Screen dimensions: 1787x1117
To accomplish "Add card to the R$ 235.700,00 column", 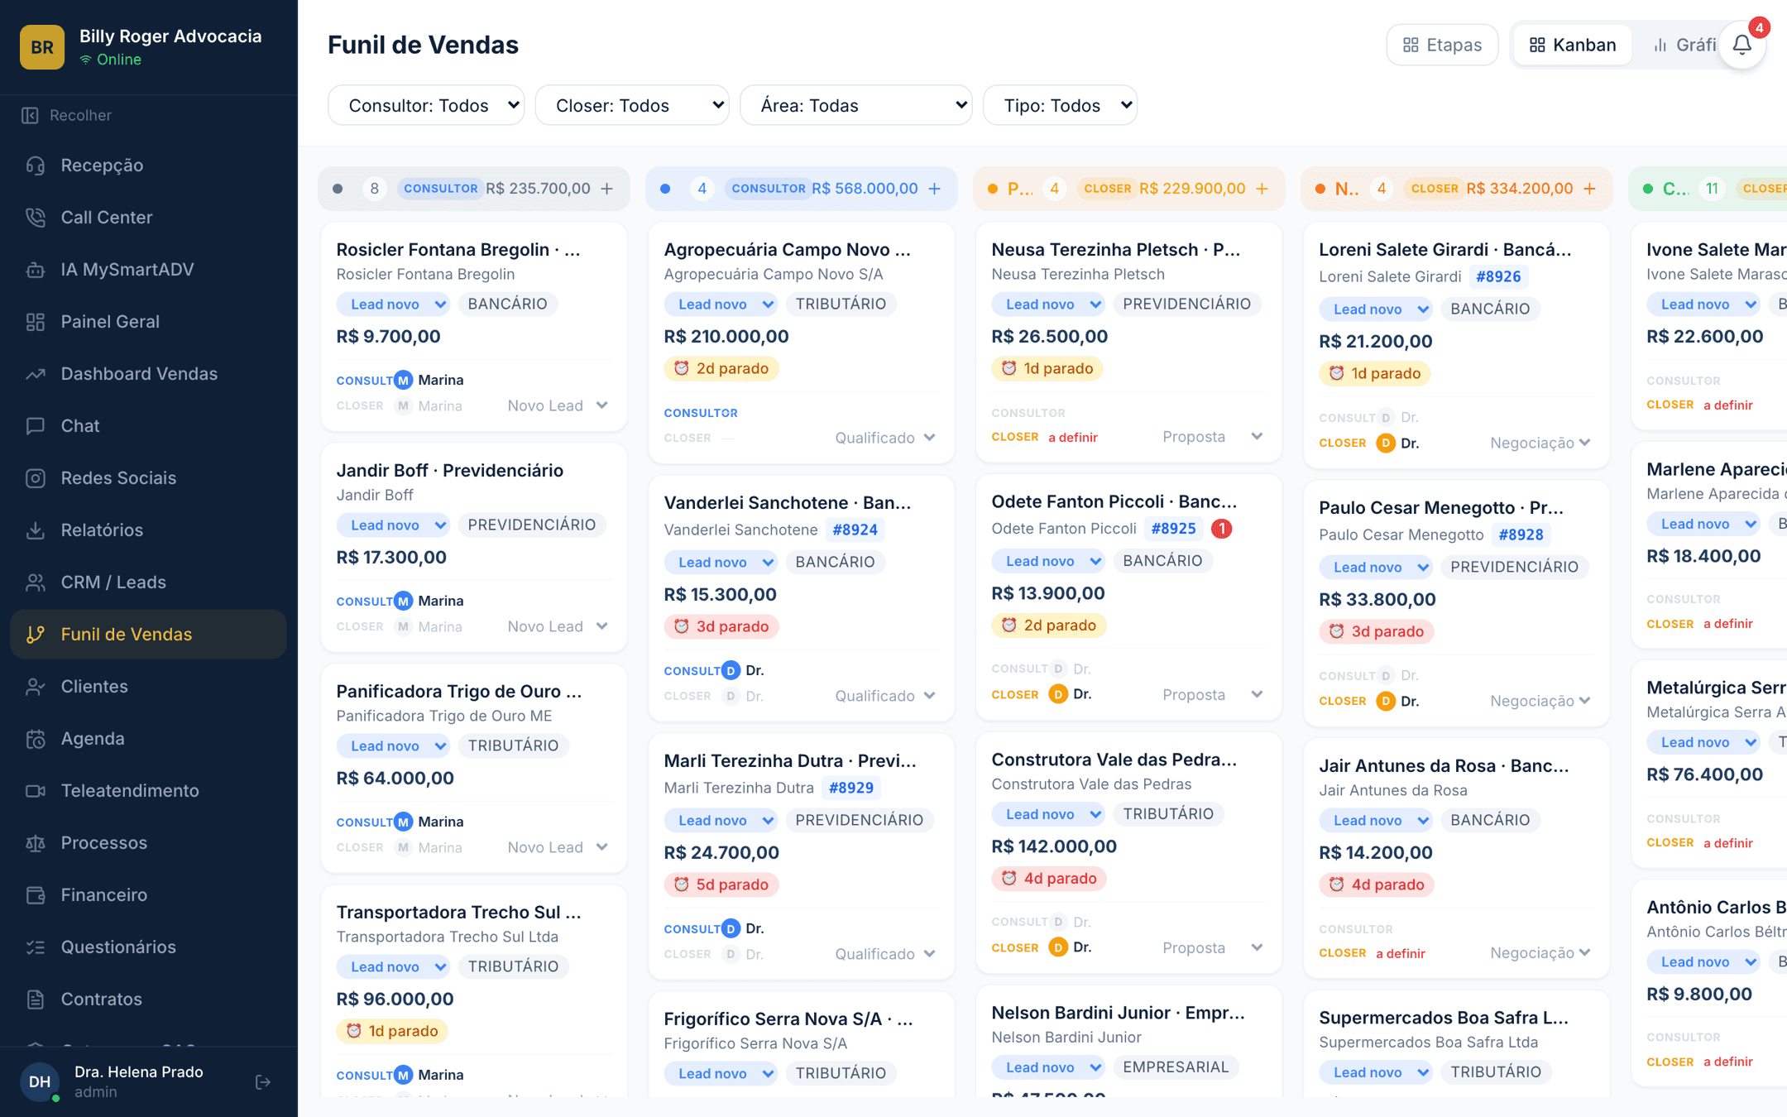I will pyautogui.click(x=607, y=189).
